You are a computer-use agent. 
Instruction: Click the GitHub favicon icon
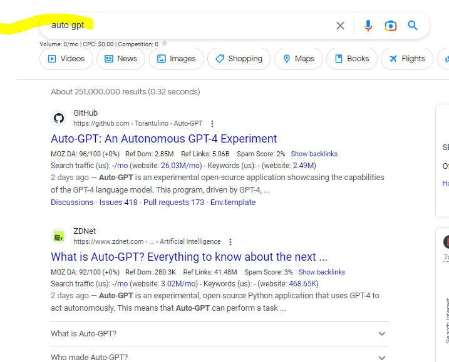point(59,118)
